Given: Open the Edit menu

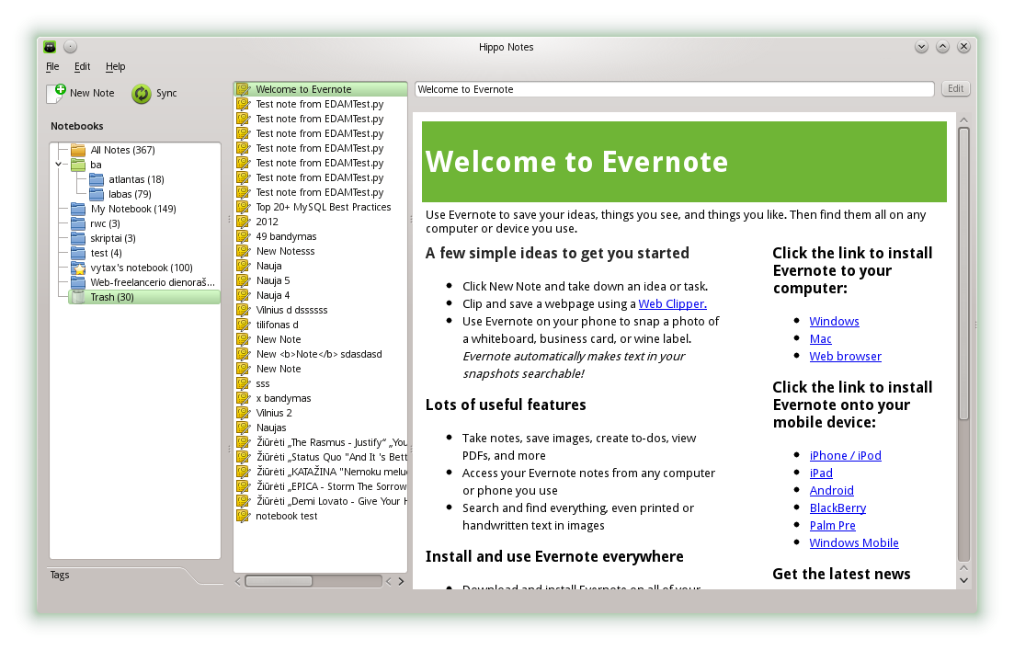Looking at the screenshot, I should [x=82, y=66].
